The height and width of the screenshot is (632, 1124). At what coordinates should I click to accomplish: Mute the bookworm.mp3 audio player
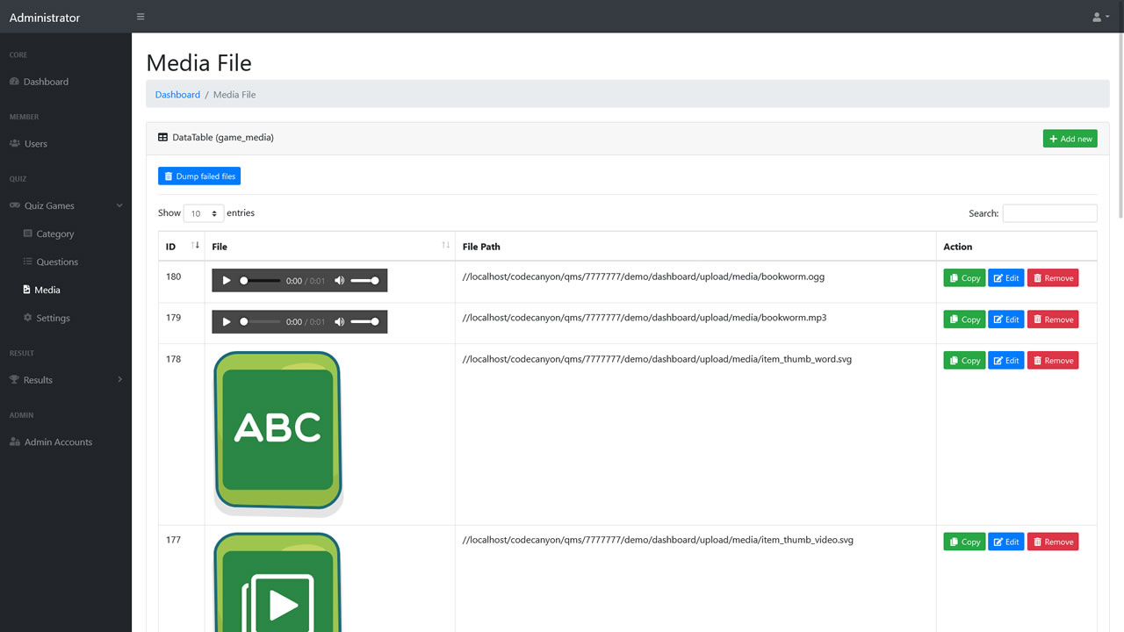(340, 322)
